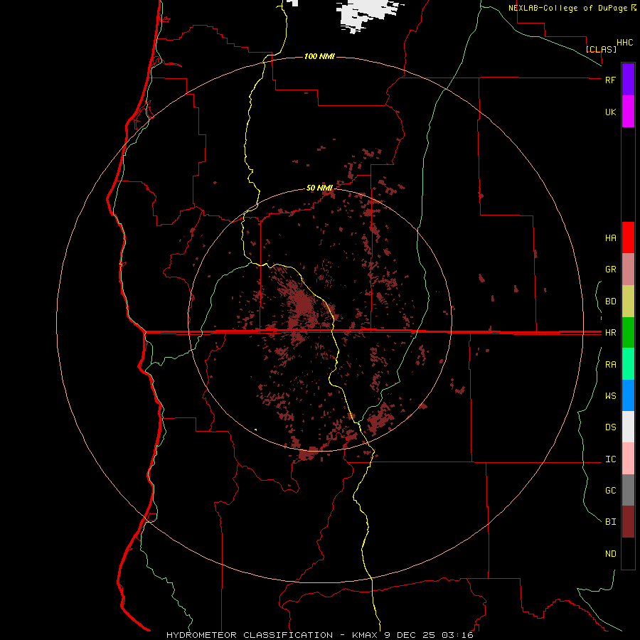Click the GR legend label
640x640 pixels.
(610, 270)
